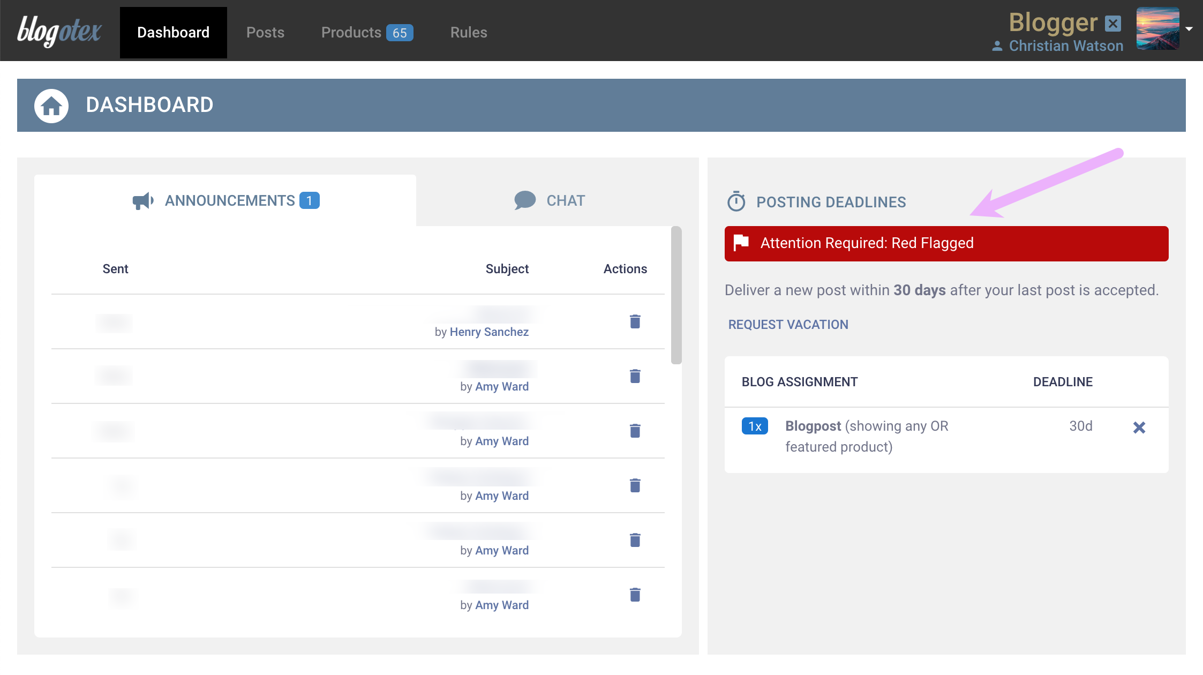Click the megaphone Announcements icon
1203x675 pixels.
click(142, 200)
